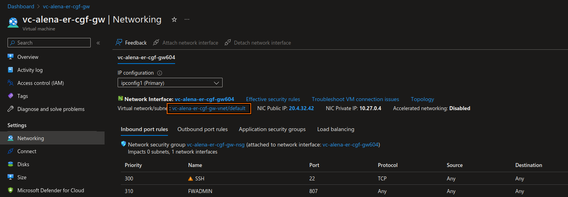Click the Source column header

click(455, 165)
